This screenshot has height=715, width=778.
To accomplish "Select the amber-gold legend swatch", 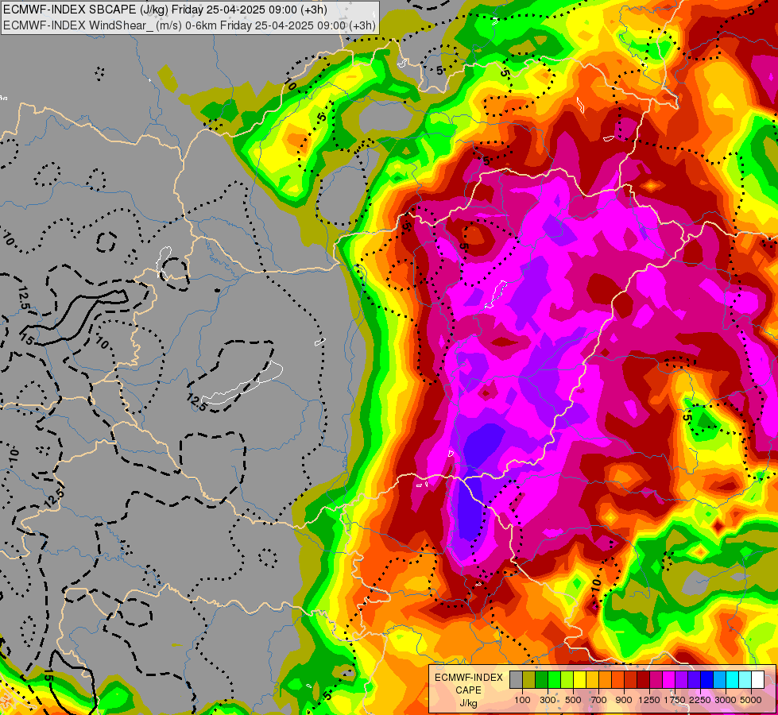I will [x=592, y=680].
